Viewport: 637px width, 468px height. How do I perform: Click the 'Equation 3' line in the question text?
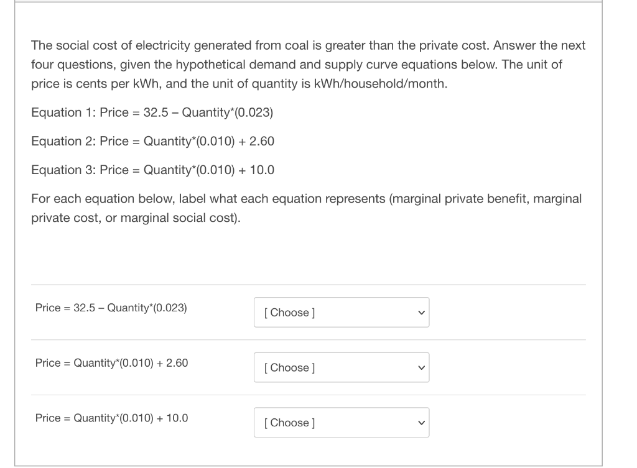click(152, 170)
